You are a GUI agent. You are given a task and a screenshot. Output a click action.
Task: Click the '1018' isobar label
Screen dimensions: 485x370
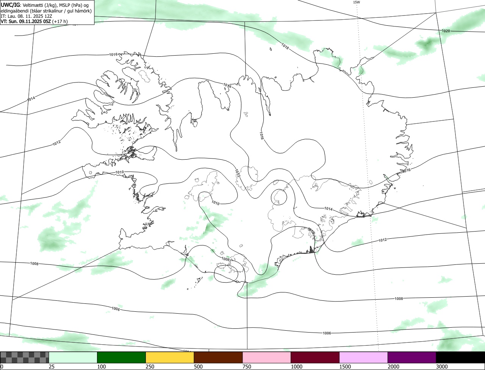pos(285,46)
